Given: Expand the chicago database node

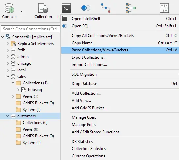Looking at the screenshot, I should click(x=8, y=63).
